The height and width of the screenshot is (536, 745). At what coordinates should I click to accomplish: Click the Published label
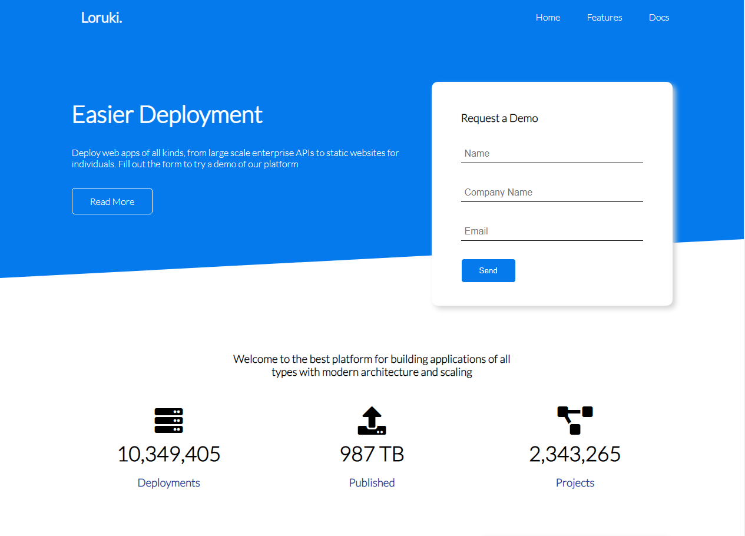372,483
